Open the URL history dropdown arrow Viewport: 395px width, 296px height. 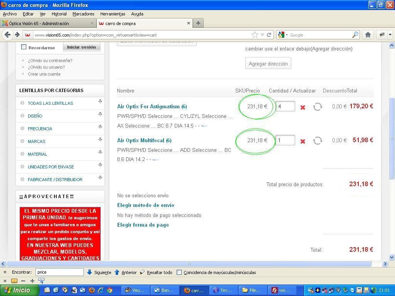[x=262, y=35]
